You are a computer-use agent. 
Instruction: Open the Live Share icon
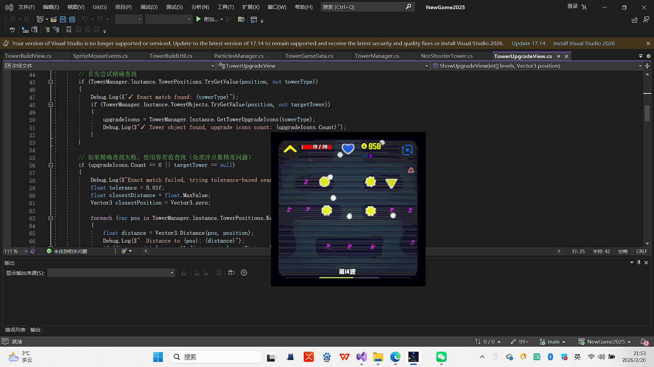click(x=635, y=20)
